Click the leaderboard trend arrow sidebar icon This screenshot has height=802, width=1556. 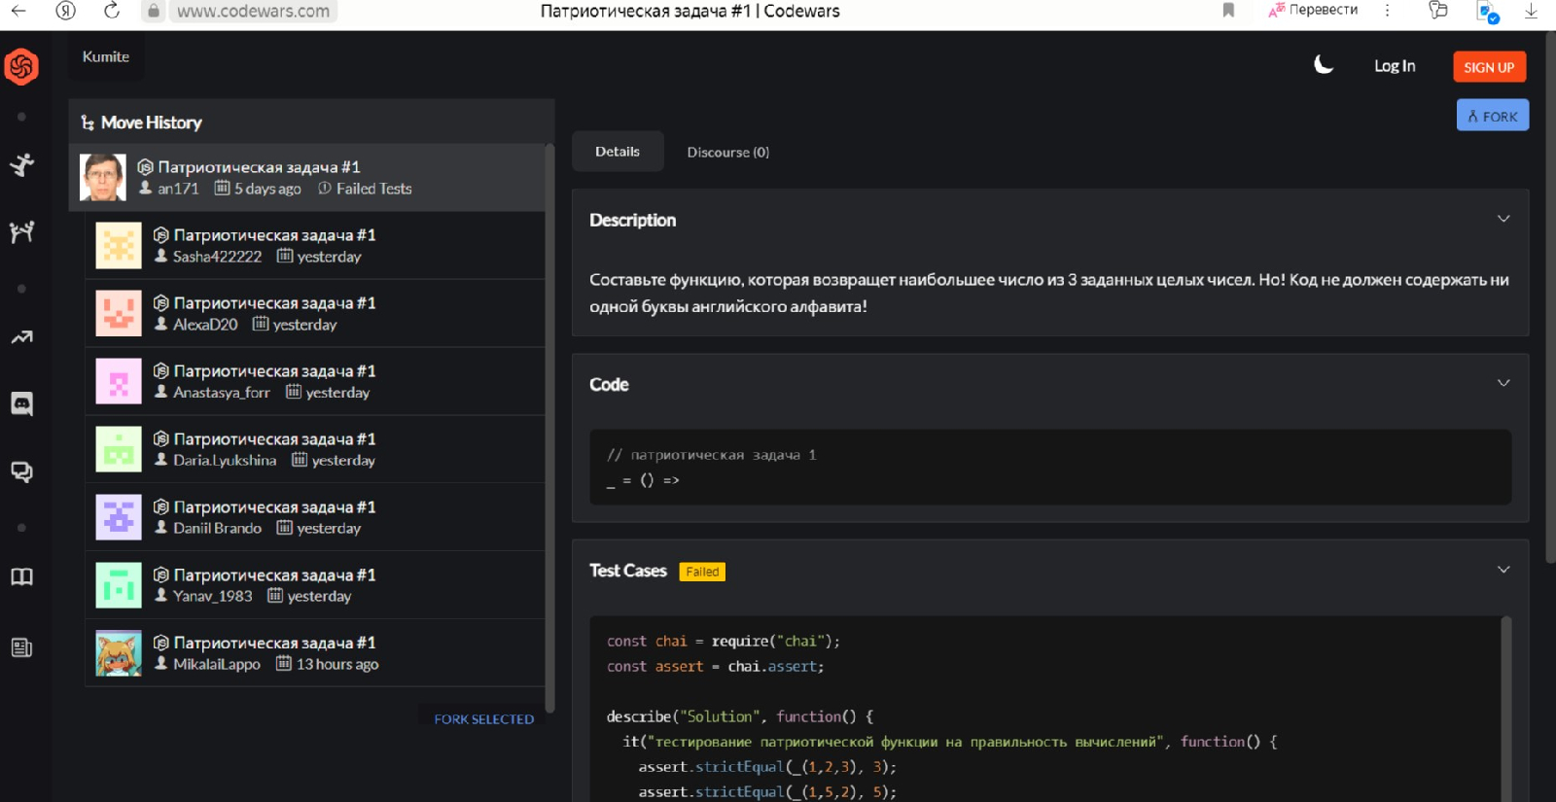[x=21, y=337]
